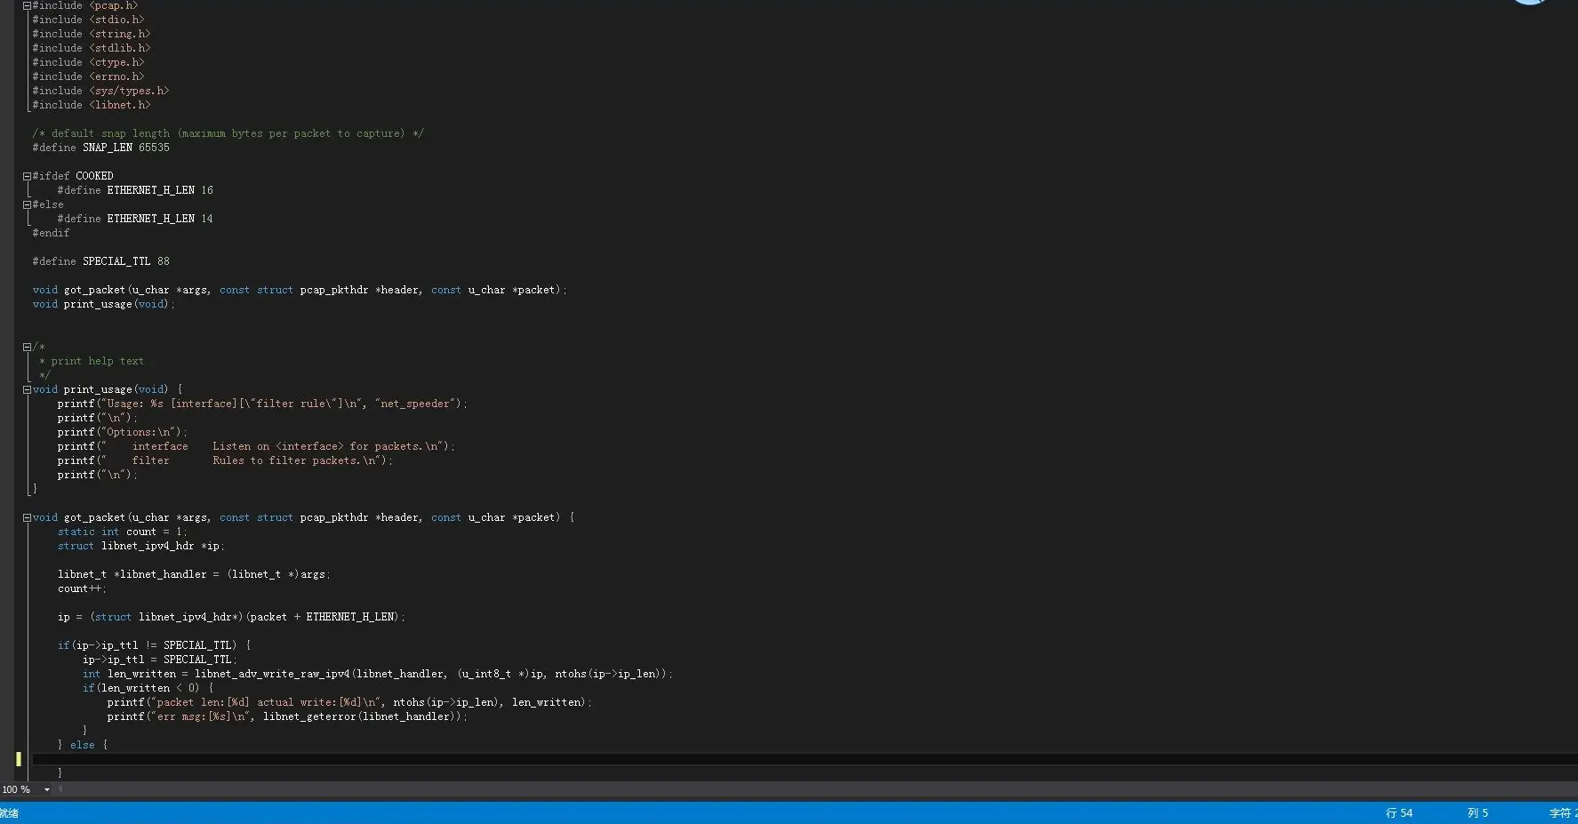Click the current blank line inside else block
1578x824 pixels.
click(x=805, y=759)
